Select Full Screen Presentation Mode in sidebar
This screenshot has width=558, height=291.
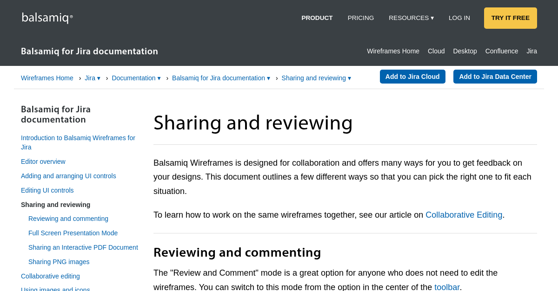(x=73, y=233)
